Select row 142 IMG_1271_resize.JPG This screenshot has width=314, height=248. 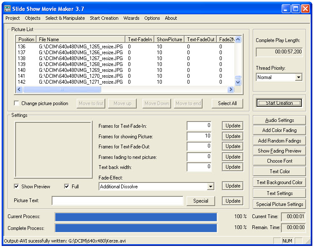coord(125,82)
